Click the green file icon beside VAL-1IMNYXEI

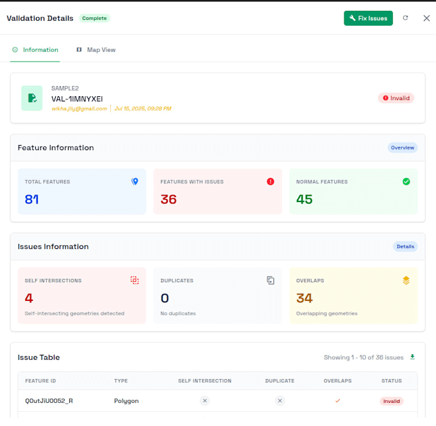[32, 98]
